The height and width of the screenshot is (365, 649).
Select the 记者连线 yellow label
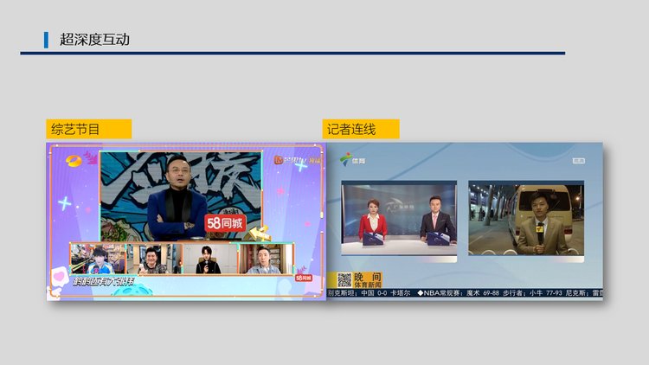pos(361,129)
